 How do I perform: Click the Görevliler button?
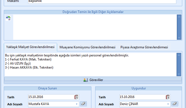point(93,80)
